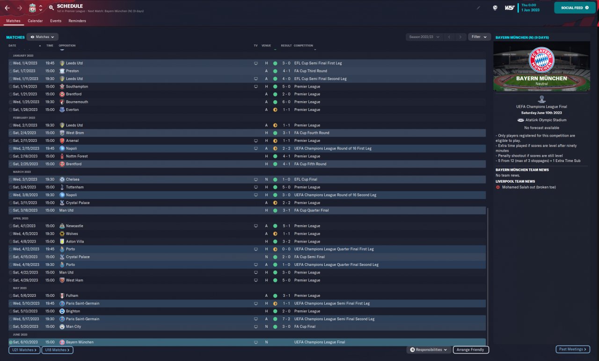The image size is (599, 361).
Task: Switch to the Events tab
Action: pyautogui.click(x=56, y=21)
